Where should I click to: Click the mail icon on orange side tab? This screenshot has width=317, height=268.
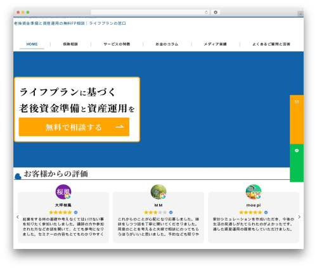297,102
